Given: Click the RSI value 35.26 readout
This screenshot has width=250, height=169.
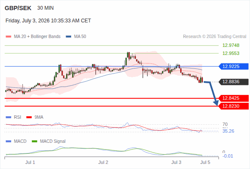Looking at the screenshot, I should click(x=228, y=131).
